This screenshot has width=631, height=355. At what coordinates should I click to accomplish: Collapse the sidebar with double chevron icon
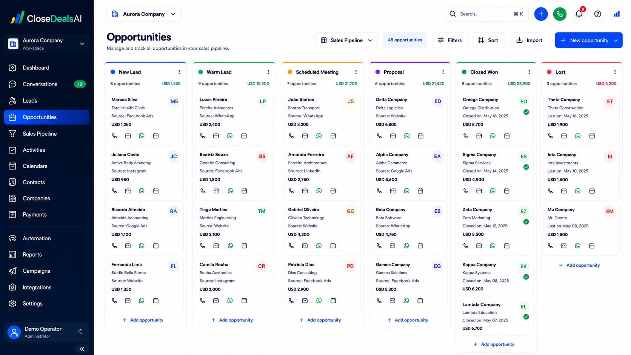click(82, 349)
